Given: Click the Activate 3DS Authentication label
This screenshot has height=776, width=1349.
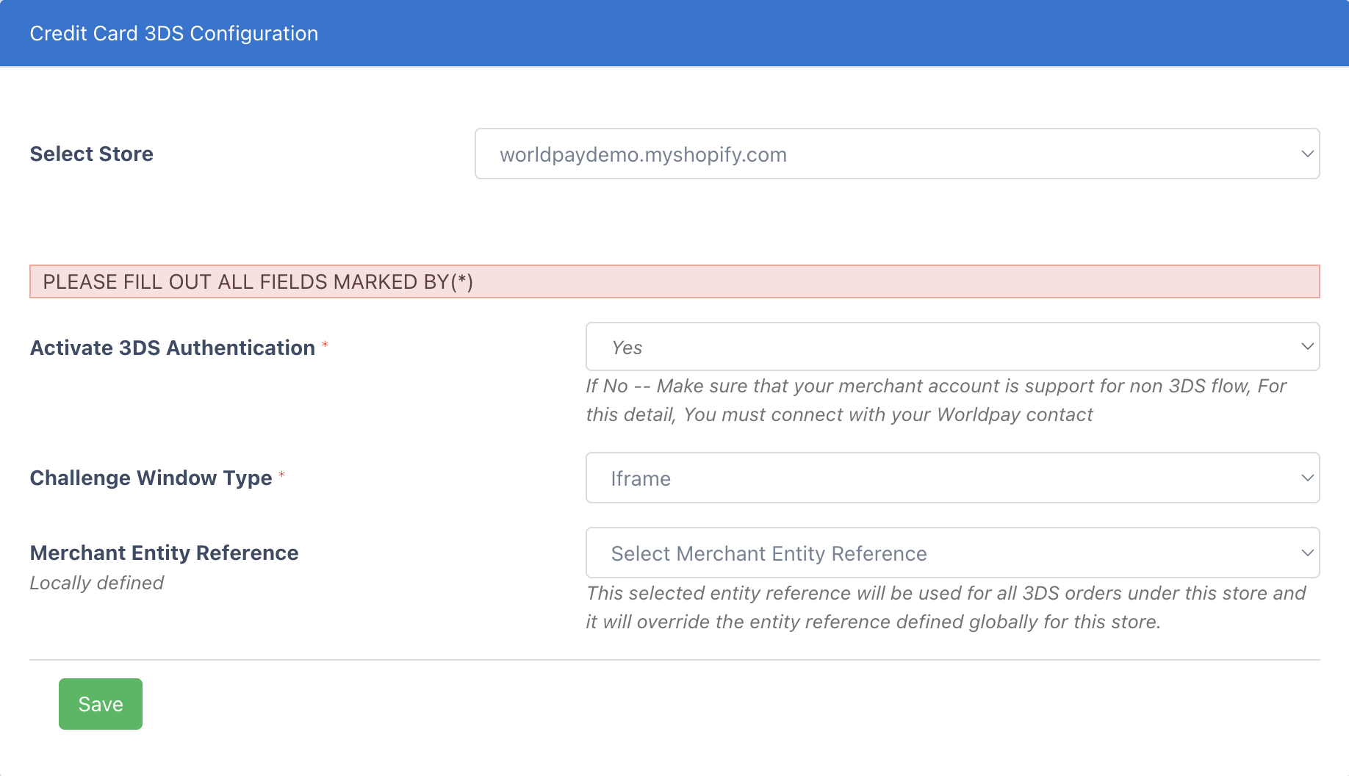Looking at the screenshot, I should pos(173,348).
